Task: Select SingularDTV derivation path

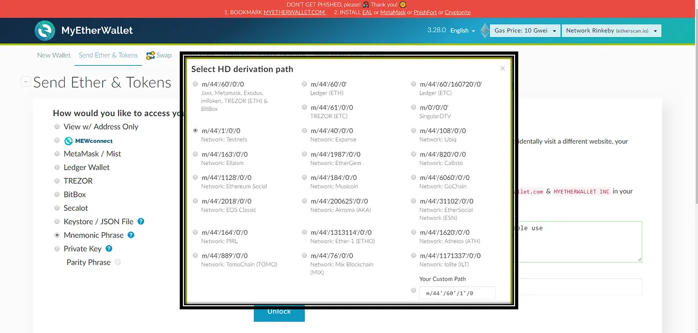Action: pos(414,107)
